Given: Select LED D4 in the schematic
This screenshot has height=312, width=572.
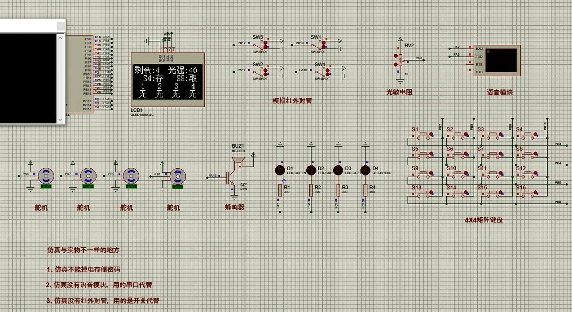Looking at the screenshot, I should click(365, 170).
